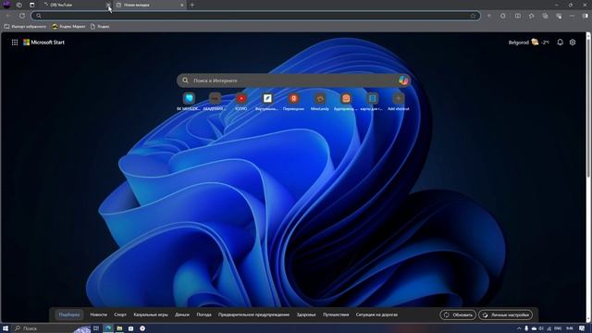Open the Favorites toolbar icon

click(531, 16)
